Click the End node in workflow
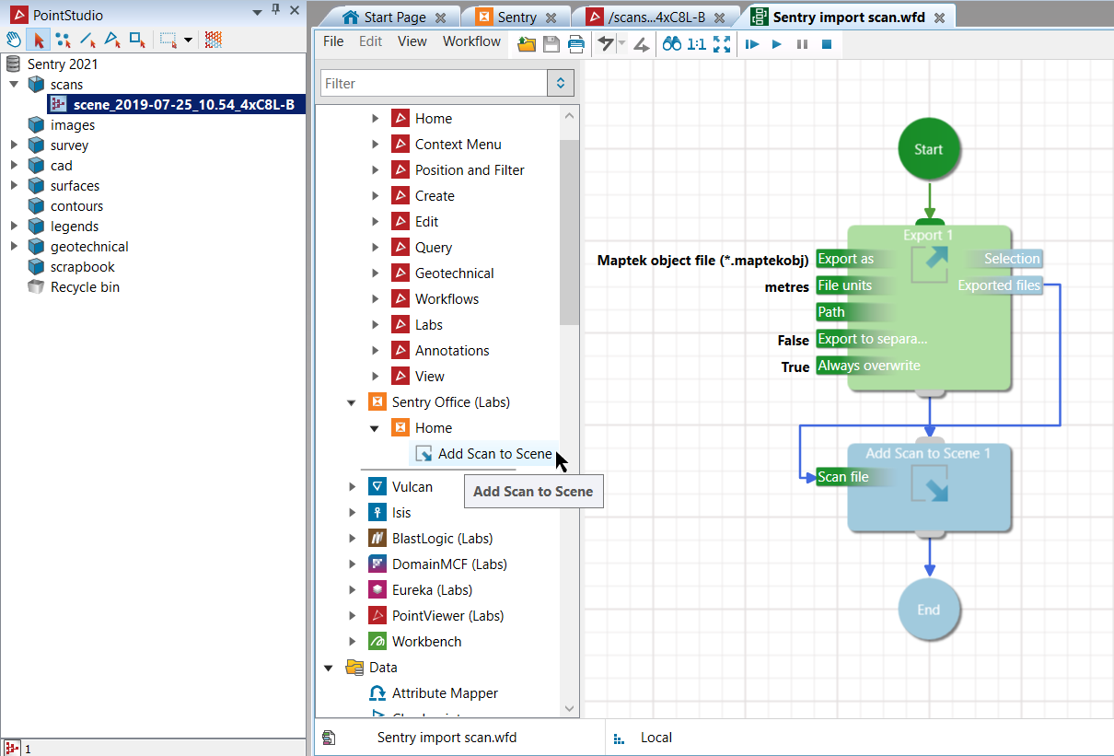The width and height of the screenshot is (1114, 756). [929, 610]
